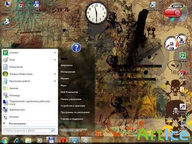
Task: Open the desktop shortcut at top right near Nero
Action: pos(153,6)
